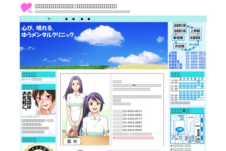Open the @yucls Twitter link
226x151 pixels.
[32, 79]
